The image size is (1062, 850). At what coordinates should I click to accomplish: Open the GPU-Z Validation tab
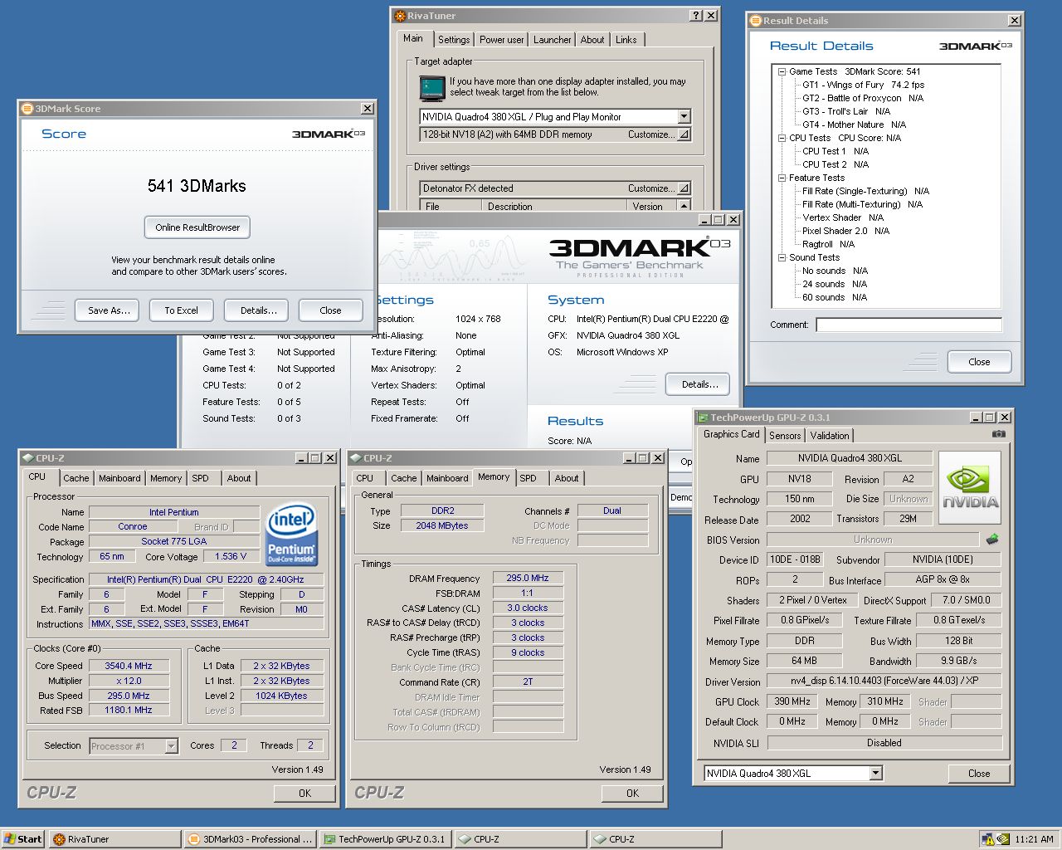830,436
